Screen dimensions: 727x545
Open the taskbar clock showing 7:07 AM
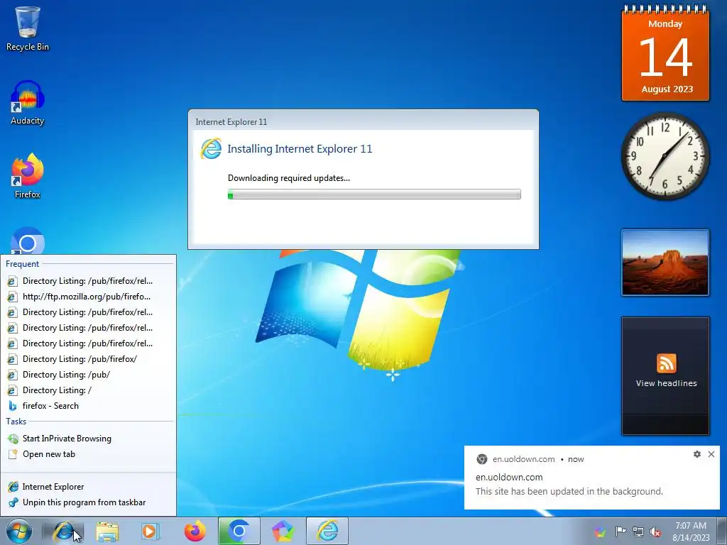[691, 531]
